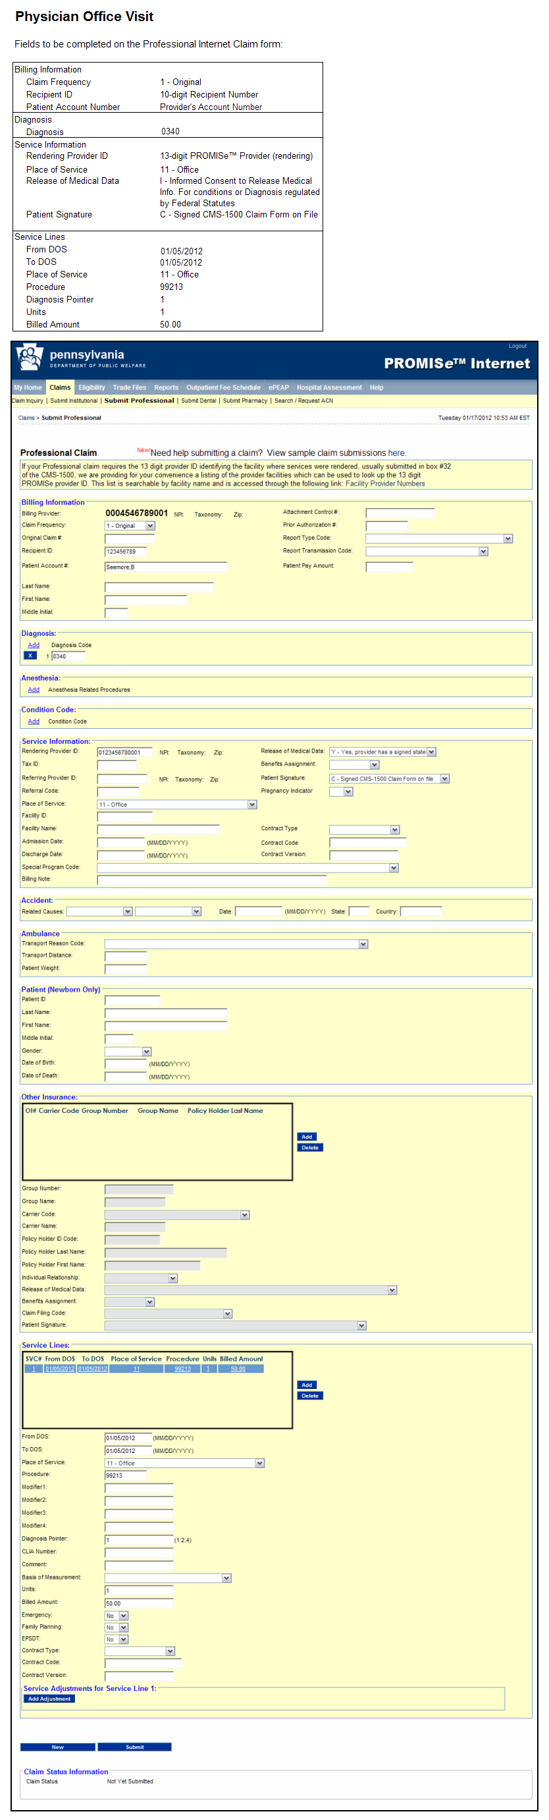This screenshot has width=549, height=1820.
Task: Open the Outpatient Fee Schedule tab
Action: (223, 387)
